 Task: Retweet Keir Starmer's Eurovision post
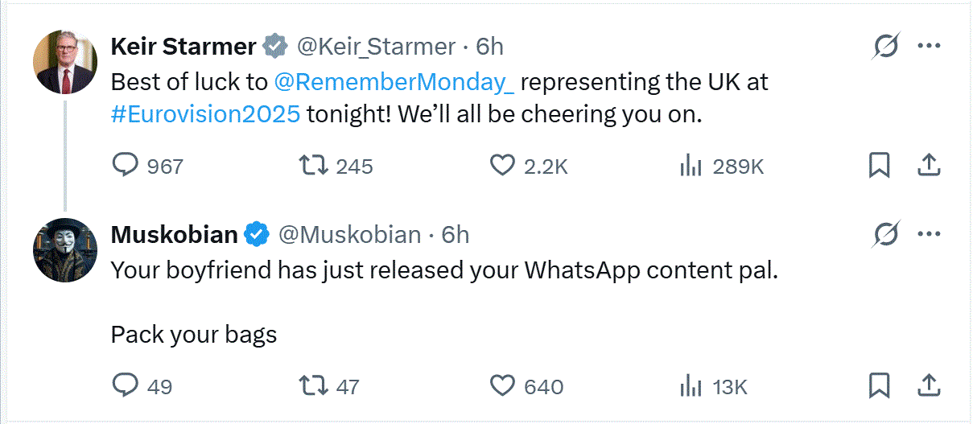pos(311,166)
